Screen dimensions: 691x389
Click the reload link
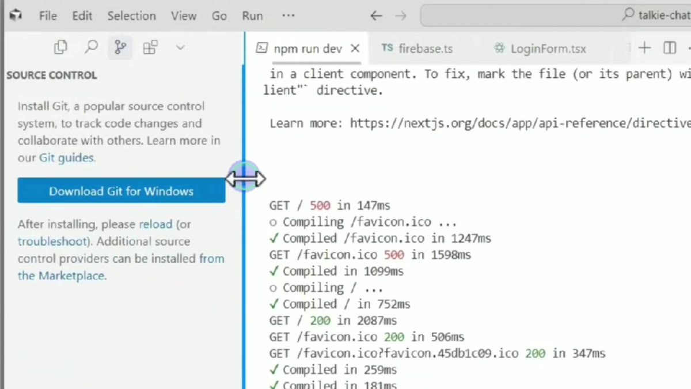tap(155, 224)
